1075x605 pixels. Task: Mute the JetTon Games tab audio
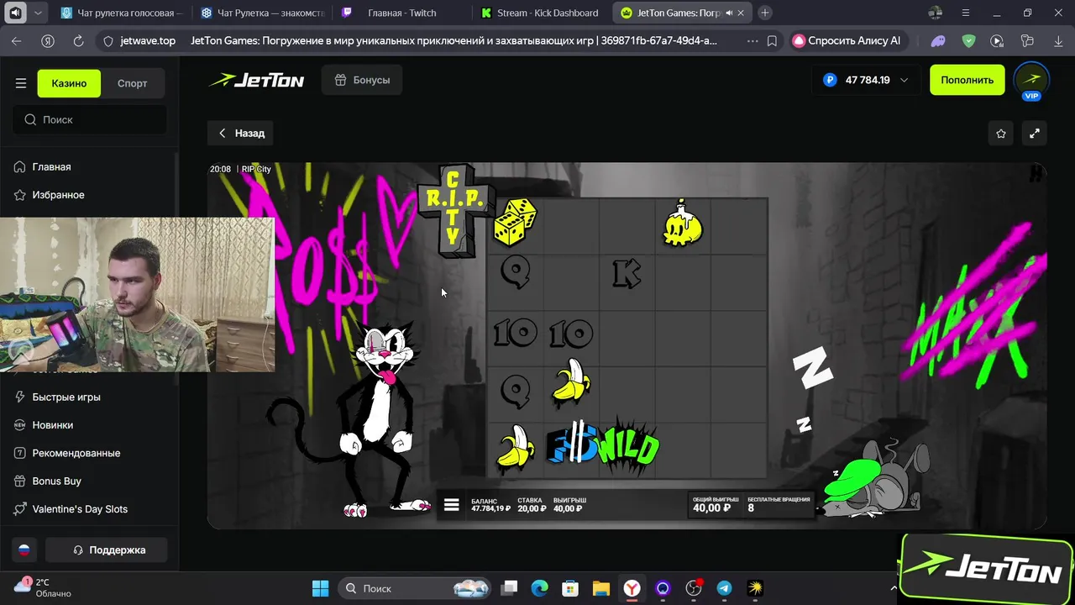click(728, 13)
